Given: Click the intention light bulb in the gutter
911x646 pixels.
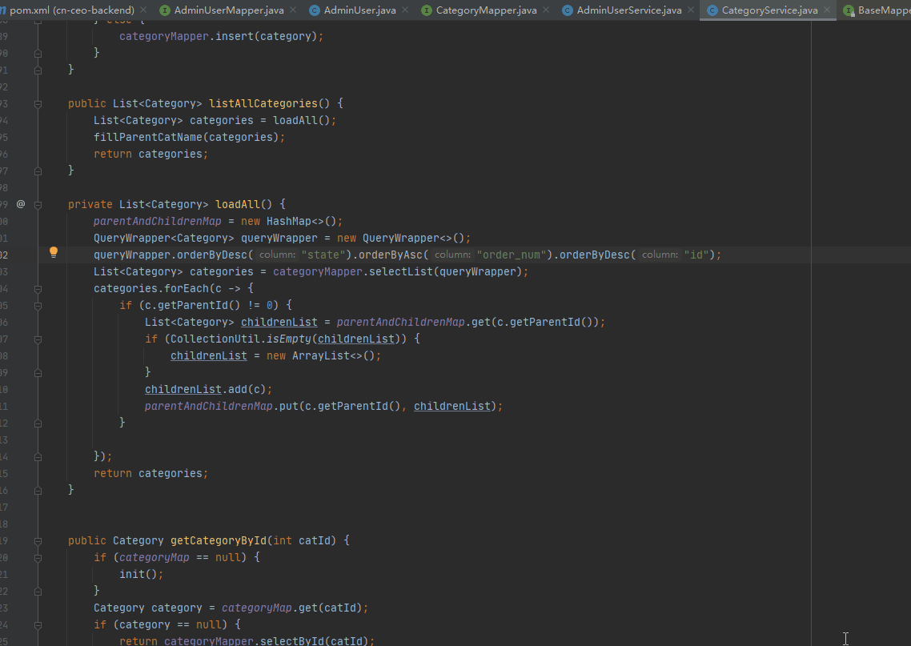Looking at the screenshot, I should pyautogui.click(x=54, y=252).
